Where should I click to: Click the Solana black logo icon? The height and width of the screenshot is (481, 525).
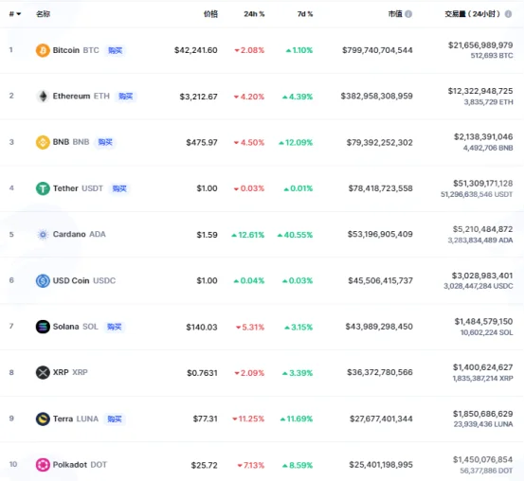tap(43, 327)
